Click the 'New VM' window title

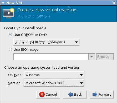pos(14,3)
